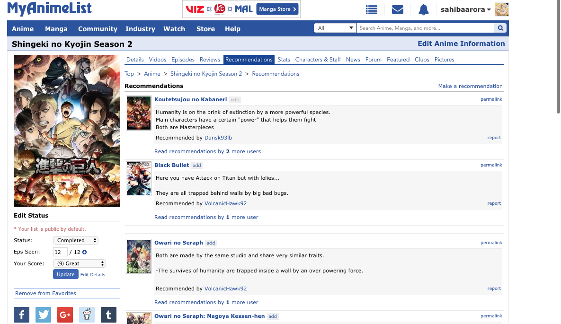Open the Manga menu
The image size is (561, 324).
pos(56,29)
